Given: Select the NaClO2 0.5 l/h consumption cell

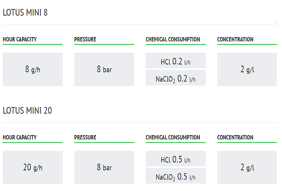Looking at the screenshot, I should pos(175,176).
